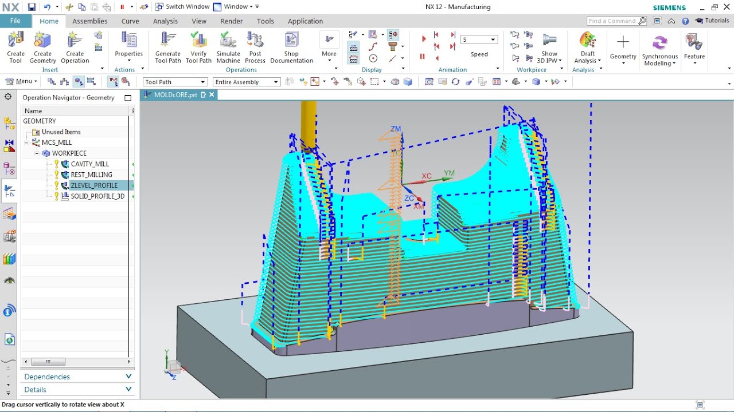Image resolution: width=734 pixels, height=412 pixels.
Task: Click the Create Tool icon
Action: (x=15, y=40)
